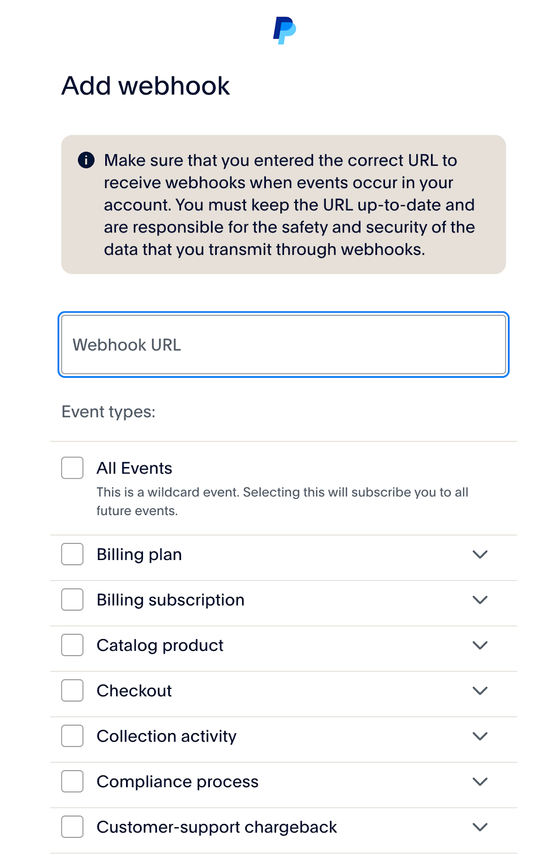Expand the Billing plan chevron
Viewport: 557px width, 855px height.
pos(480,555)
